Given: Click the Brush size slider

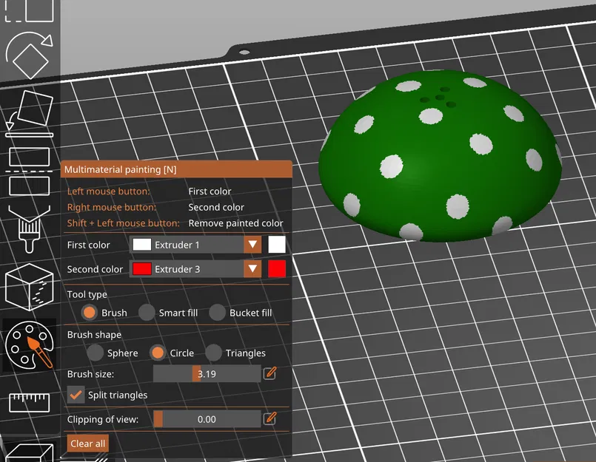Looking at the screenshot, I should pos(207,373).
